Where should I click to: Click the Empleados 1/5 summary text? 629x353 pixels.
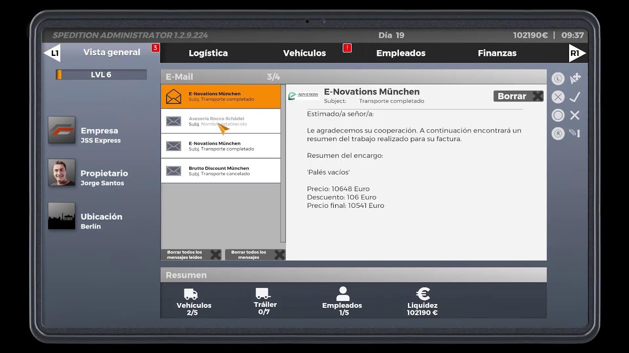pyautogui.click(x=343, y=309)
